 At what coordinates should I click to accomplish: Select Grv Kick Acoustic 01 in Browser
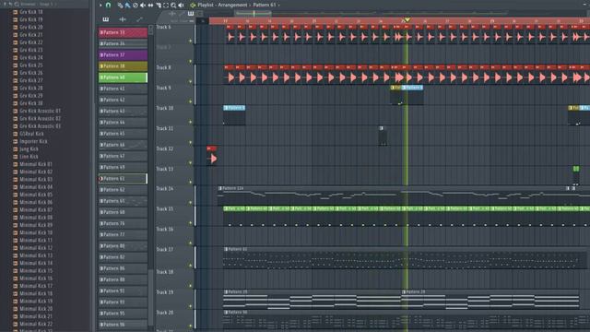(40, 111)
